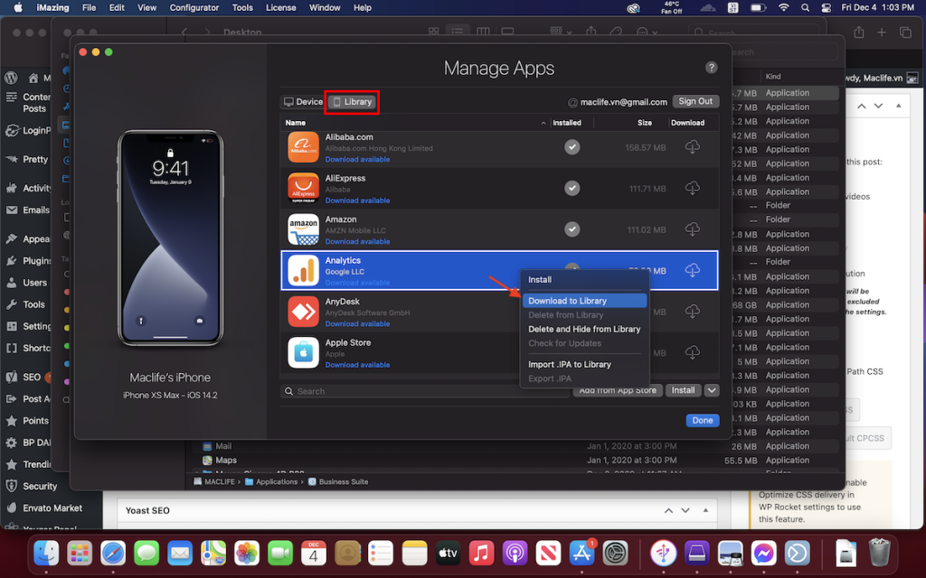Click the Sign Out button

pos(694,101)
